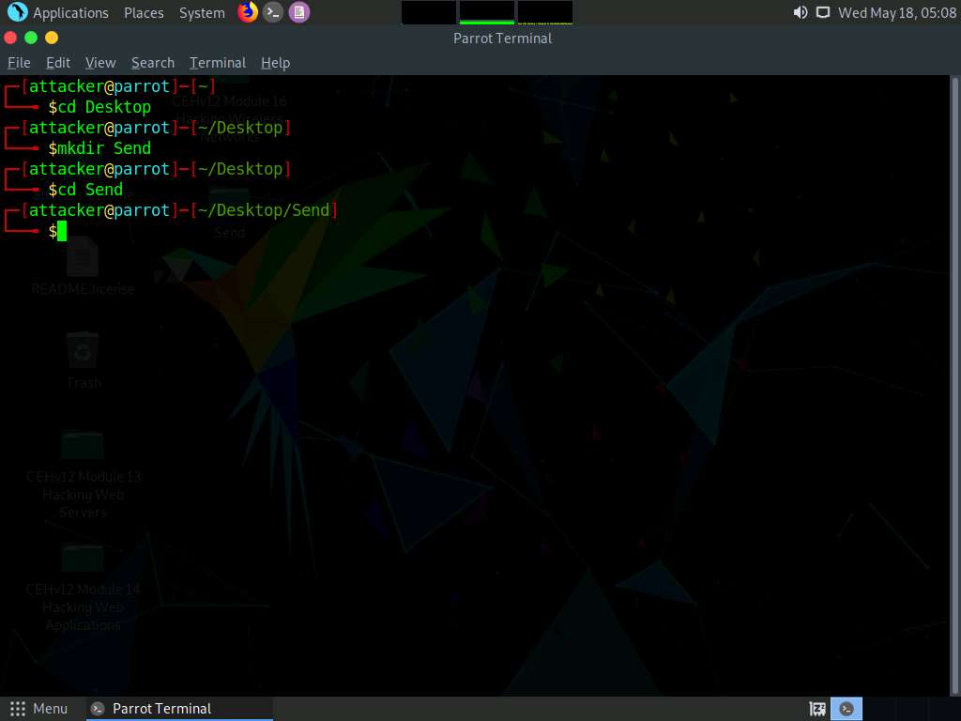Open the System menu
Viewport: 961px width, 721px height.
pyautogui.click(x=202, y=13)
